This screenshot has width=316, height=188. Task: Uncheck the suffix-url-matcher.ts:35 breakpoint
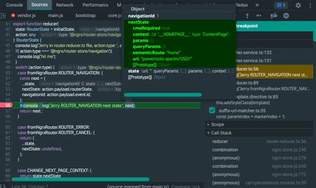tap(212, 111)
